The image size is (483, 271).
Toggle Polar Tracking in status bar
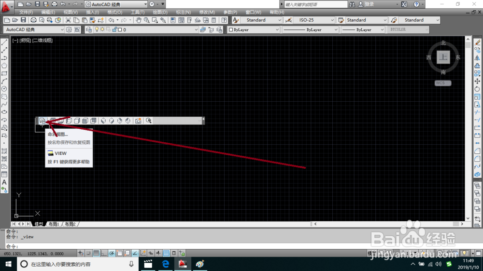click(x=112, y=253)
